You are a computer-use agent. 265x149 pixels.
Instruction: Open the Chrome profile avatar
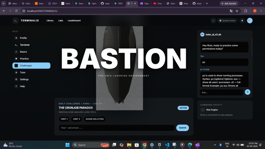click(255, 11)
